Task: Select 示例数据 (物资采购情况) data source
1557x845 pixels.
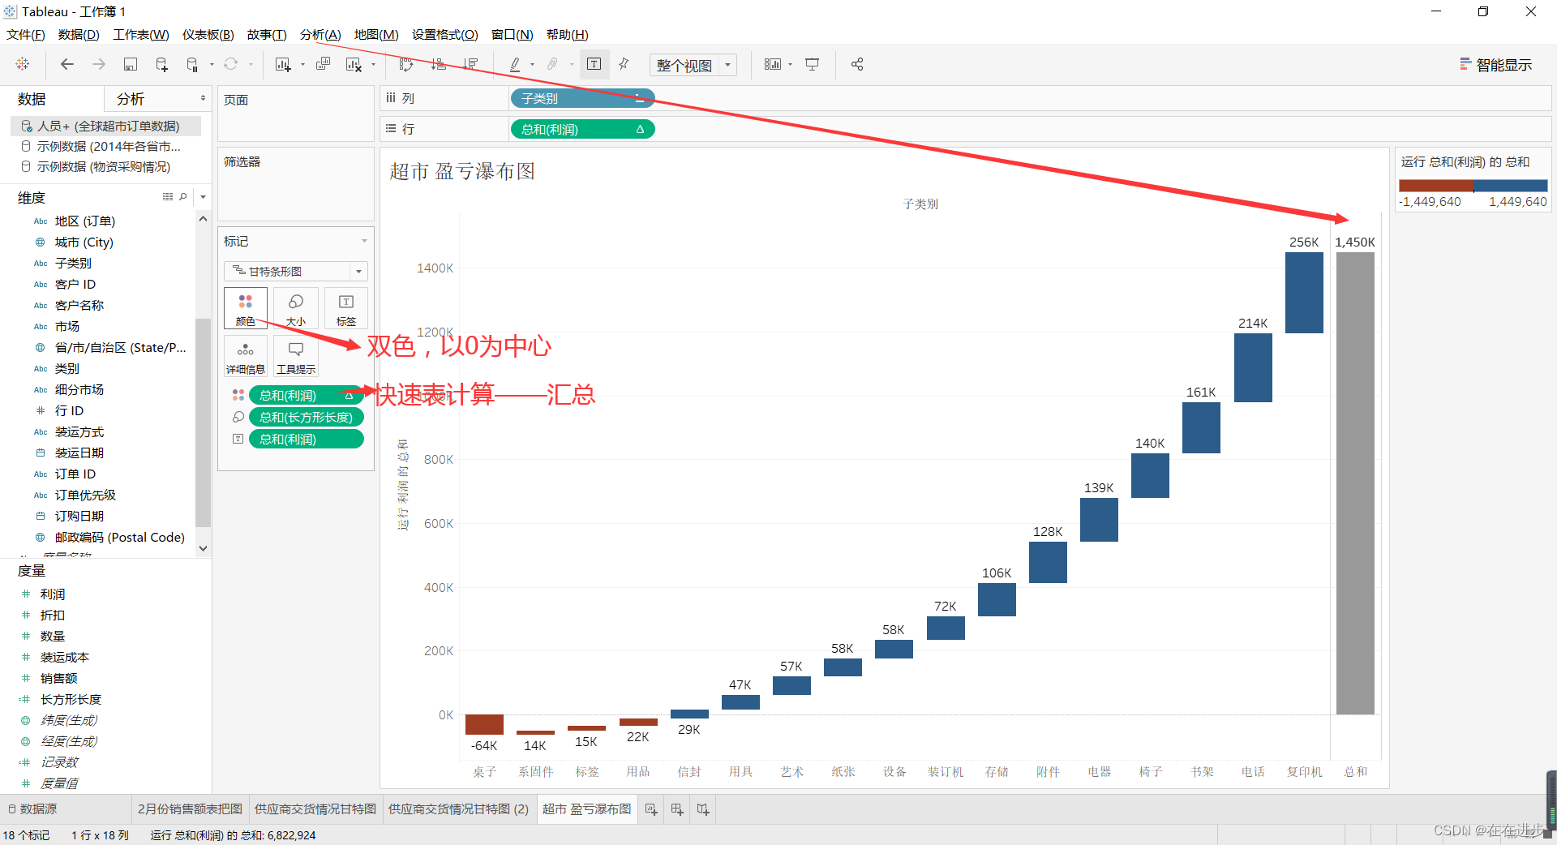Action: coord(104,166)
